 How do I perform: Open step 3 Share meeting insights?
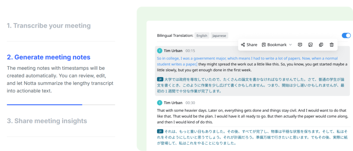point(47,121)
